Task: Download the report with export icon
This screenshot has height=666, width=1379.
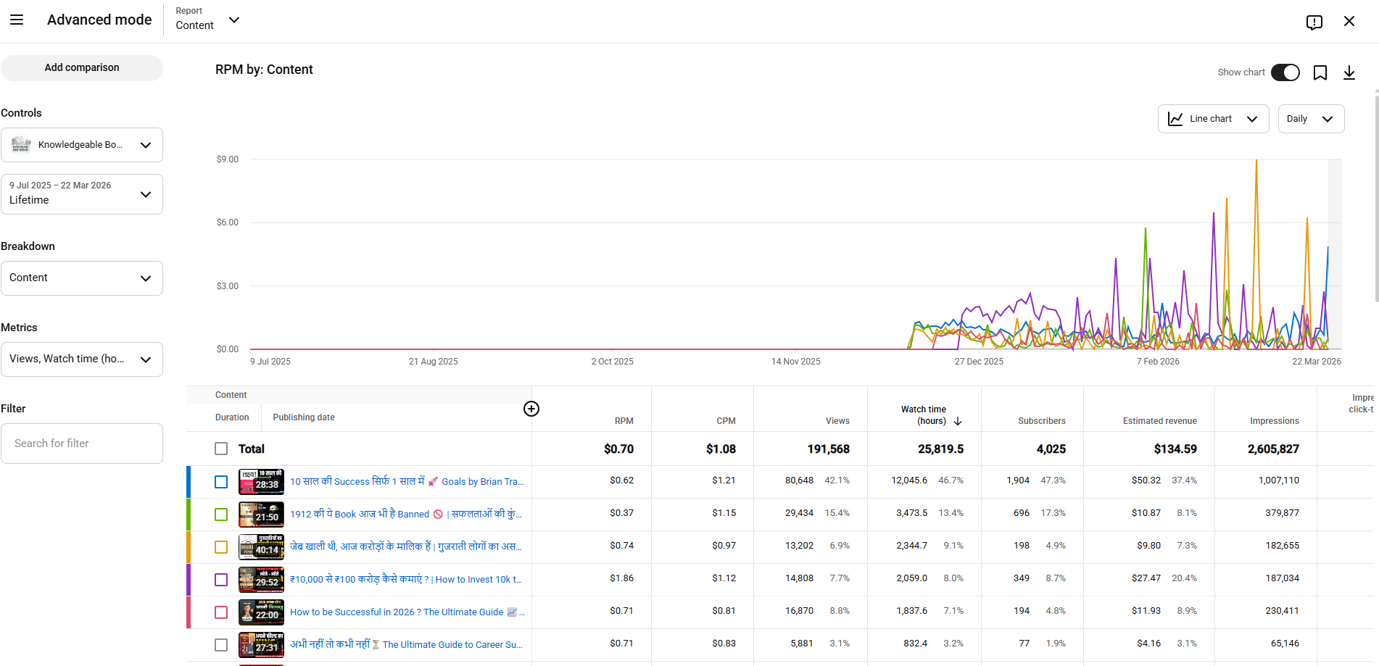Action: 1349,72
